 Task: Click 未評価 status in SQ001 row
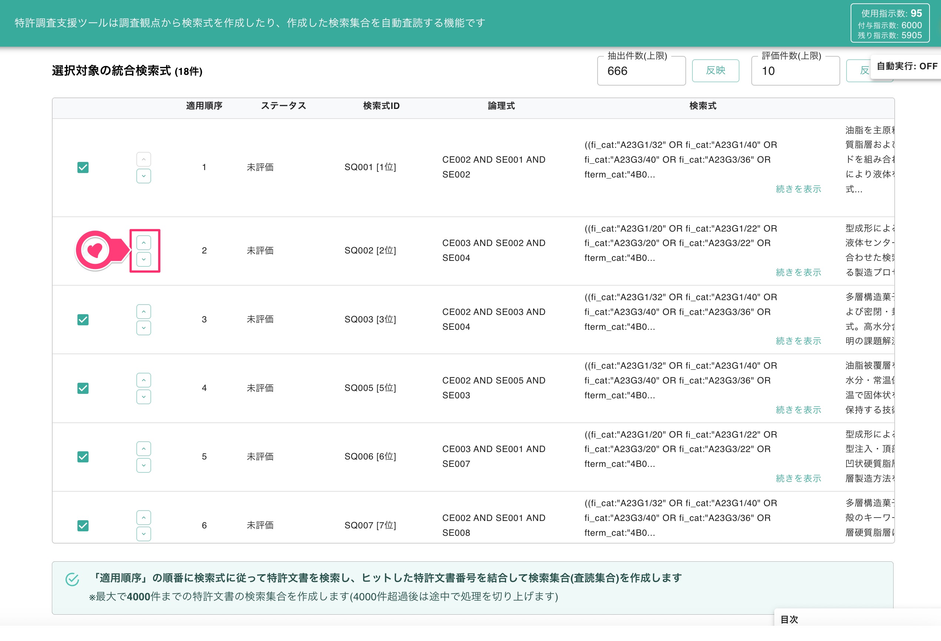coord(260,167)
